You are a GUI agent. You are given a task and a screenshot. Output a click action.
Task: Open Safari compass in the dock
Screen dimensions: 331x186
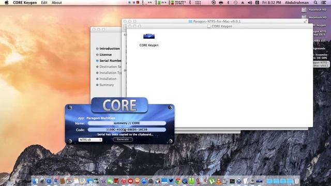[49, 181]
